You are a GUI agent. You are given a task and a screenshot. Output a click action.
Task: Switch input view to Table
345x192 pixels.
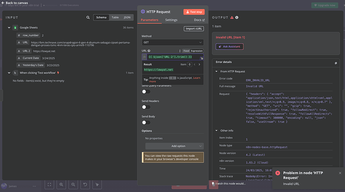(115, 17)
